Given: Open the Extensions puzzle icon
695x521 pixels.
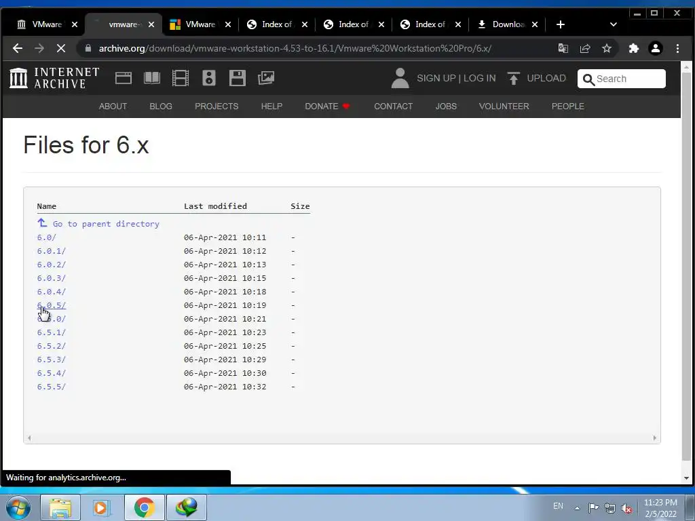Looking at the screenshot, I should [x=634, y=48].
